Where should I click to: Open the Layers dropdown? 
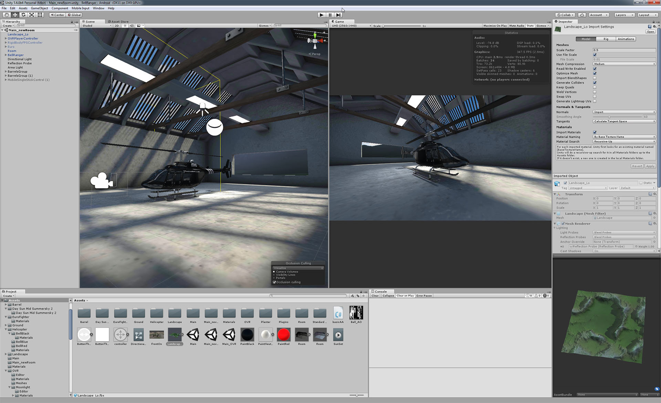(x=624, y=15)
